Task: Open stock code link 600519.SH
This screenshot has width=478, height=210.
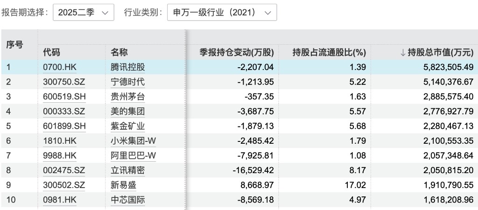Action: coord(64,97)
